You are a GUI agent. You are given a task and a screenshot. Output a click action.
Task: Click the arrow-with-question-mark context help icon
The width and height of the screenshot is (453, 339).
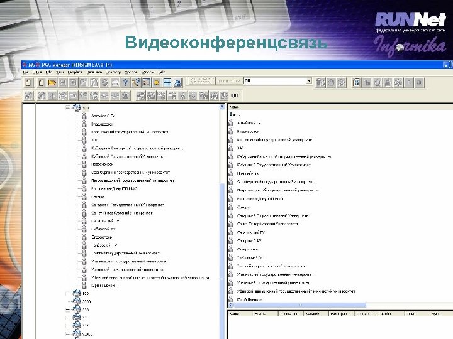click(136, 83)
